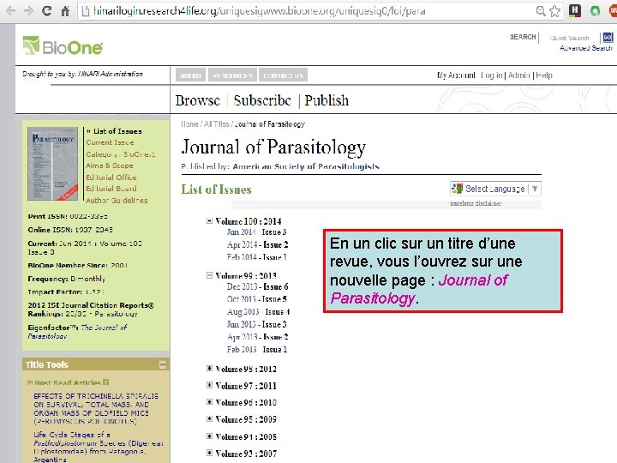Open Apr 2014 - Issue 2
This screenshot has height=463, width=617.
[257, 244]
